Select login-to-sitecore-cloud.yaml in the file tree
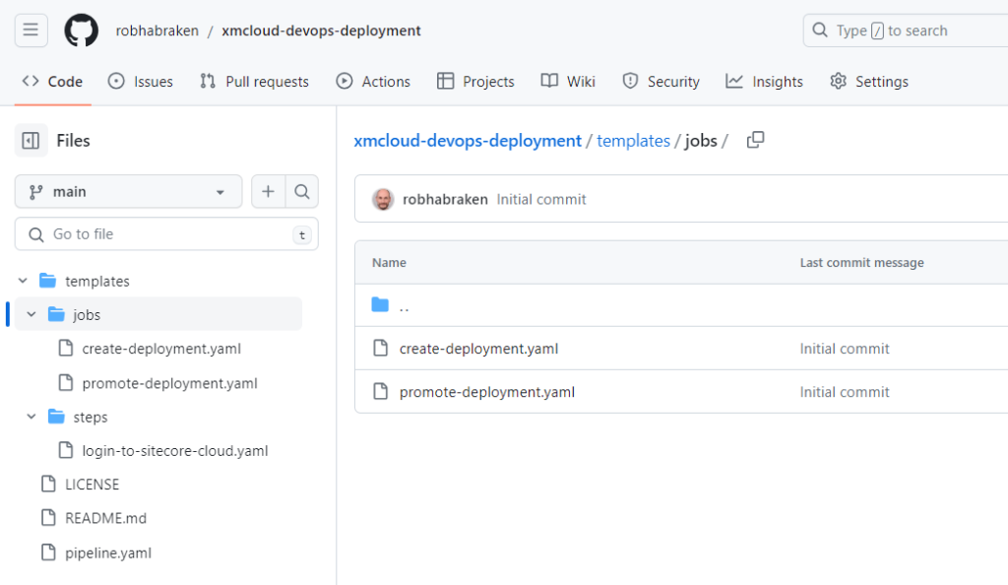 tap(175, 451)
